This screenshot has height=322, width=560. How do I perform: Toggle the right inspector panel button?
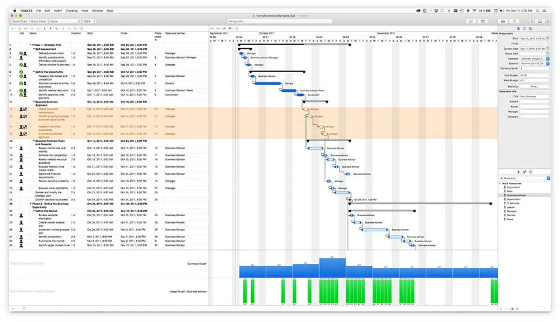click(x=548, y=21)
